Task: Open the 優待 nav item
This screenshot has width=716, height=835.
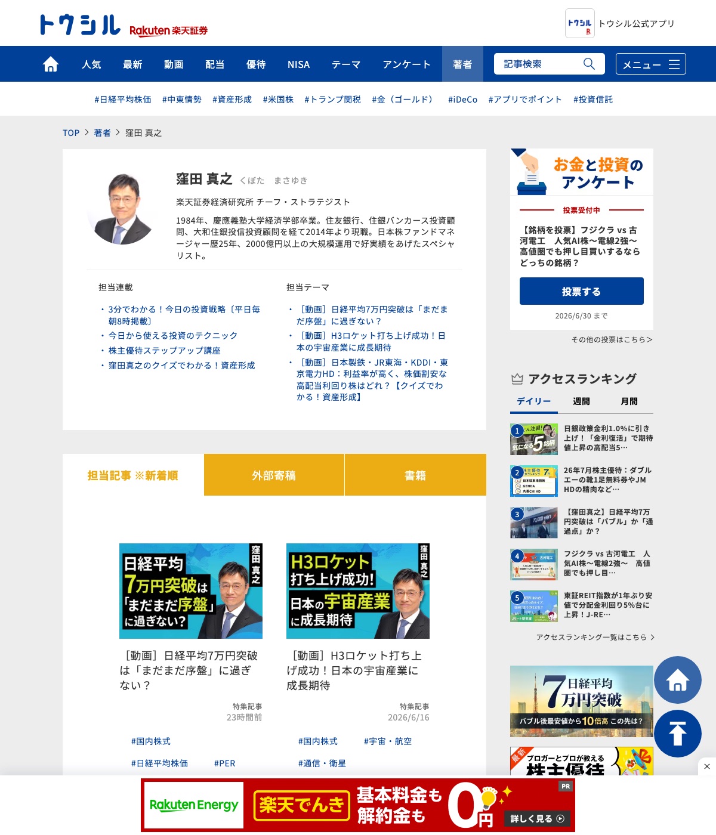Action: click(256, 64)
